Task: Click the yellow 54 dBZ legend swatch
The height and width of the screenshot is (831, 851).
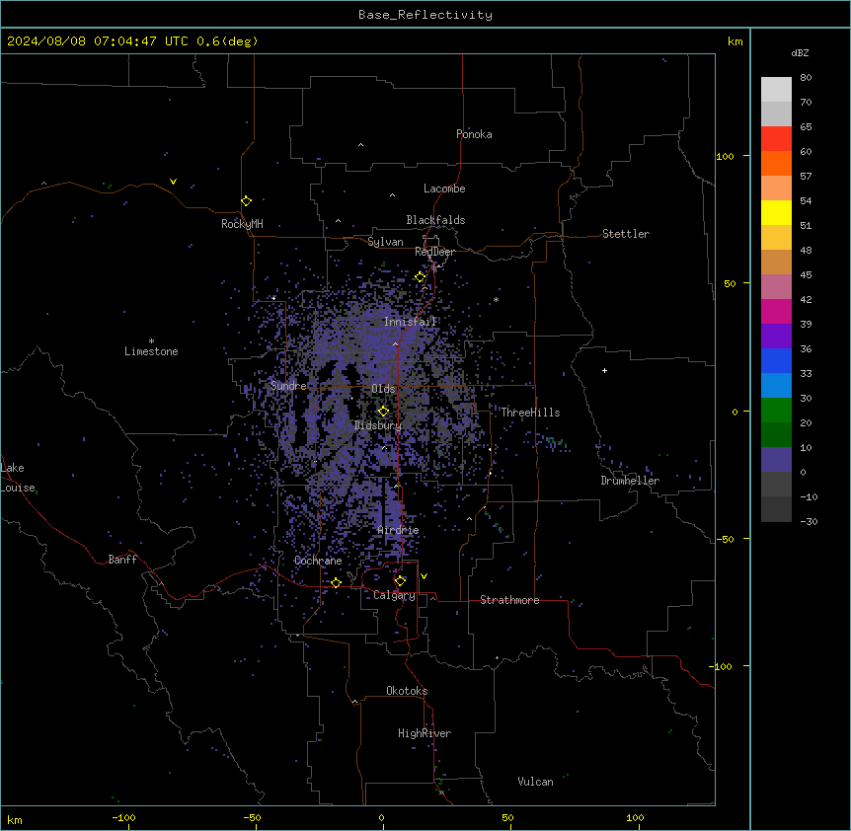Action: coord(776,212)
